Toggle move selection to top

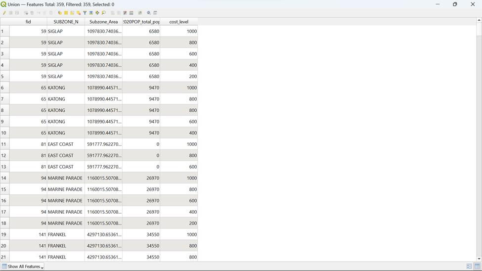pyautogui.click(x=91, y=13)
